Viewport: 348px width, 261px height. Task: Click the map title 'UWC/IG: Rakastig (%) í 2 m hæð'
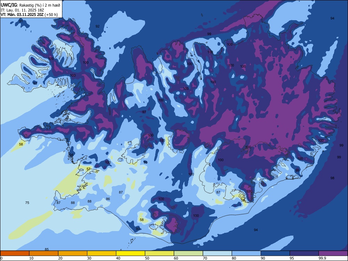click(30, 5)
